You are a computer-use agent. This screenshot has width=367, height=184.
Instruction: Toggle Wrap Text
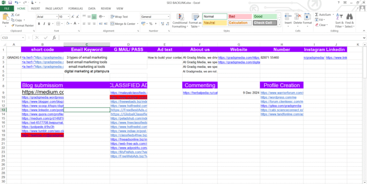pos(119,17)
